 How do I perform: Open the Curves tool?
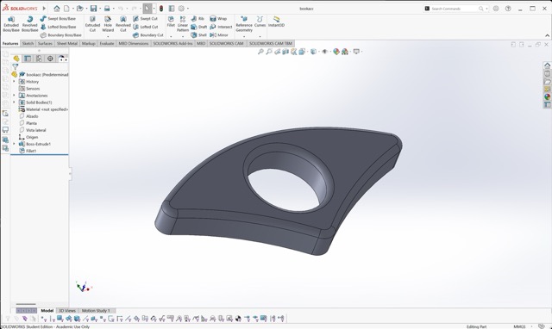click(260, 22)
